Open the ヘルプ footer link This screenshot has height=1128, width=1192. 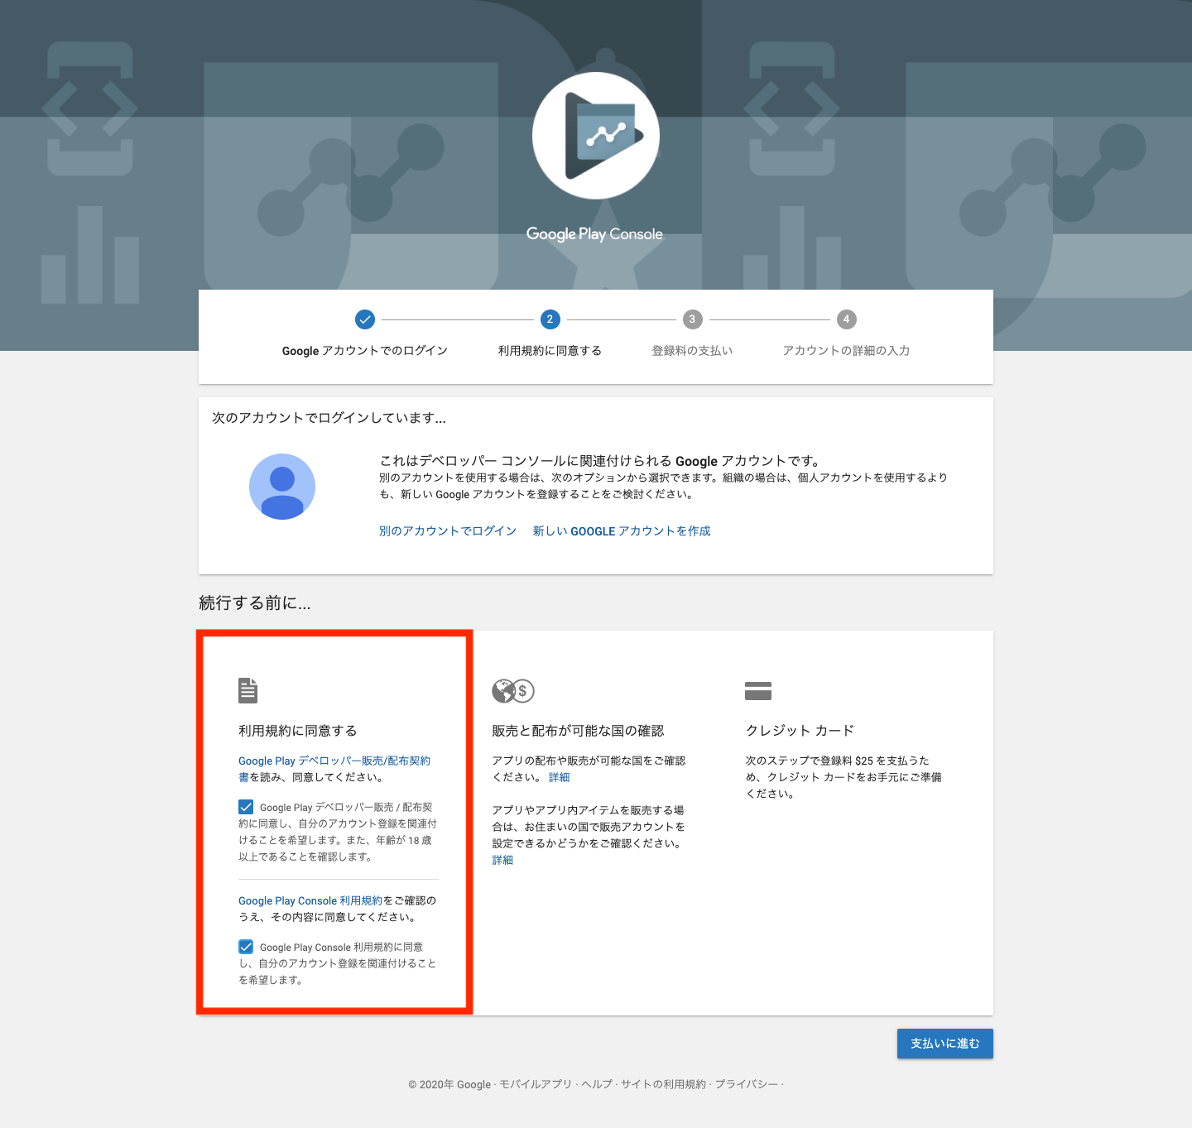pyautogui.click(x=597, y=1084)
